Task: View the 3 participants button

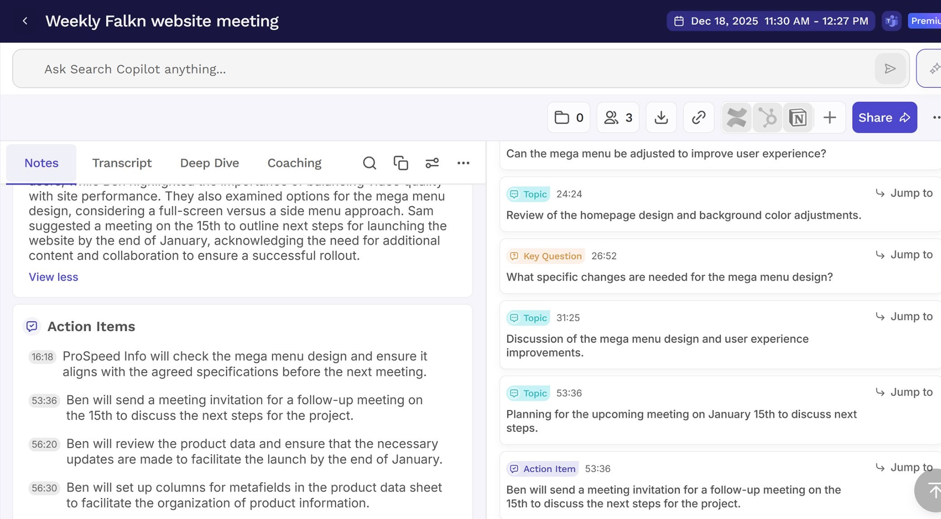Action: coord(618,118)
